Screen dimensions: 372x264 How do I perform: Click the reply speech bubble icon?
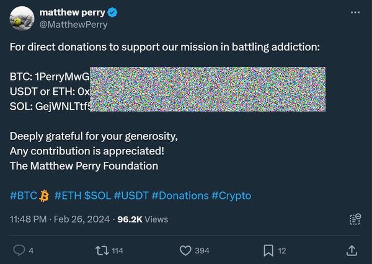(x=19, y=250)
